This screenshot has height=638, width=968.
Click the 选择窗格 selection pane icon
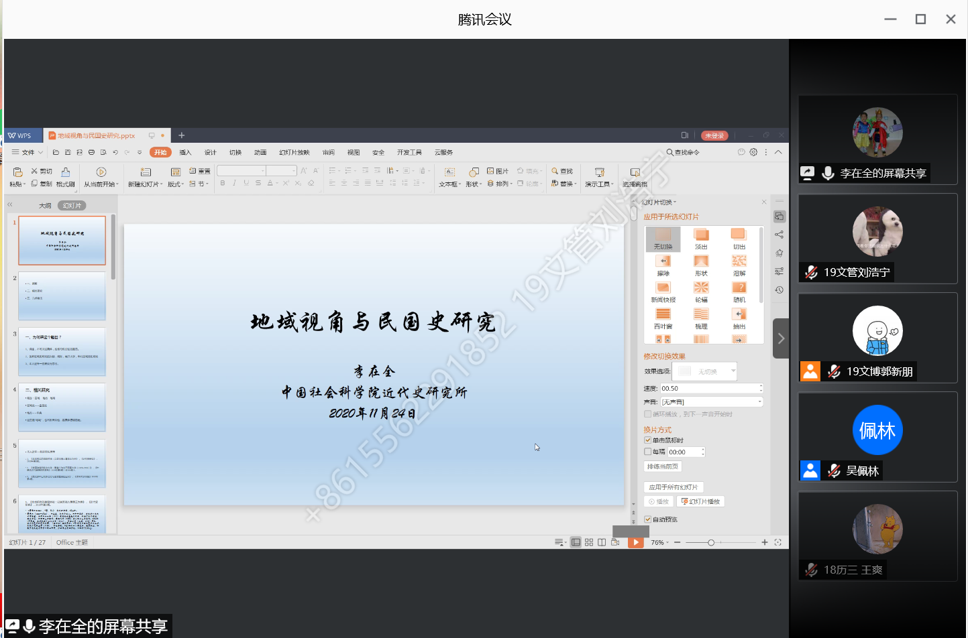tap(635, 173)
